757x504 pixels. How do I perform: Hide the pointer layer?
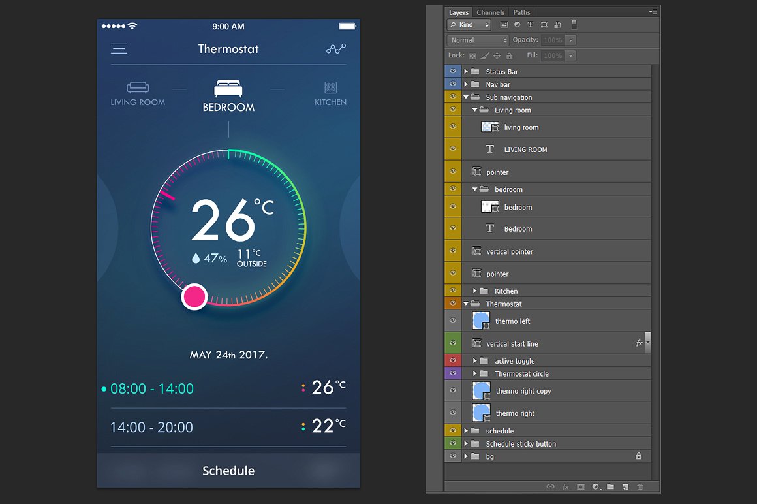[x=452, y=172]
